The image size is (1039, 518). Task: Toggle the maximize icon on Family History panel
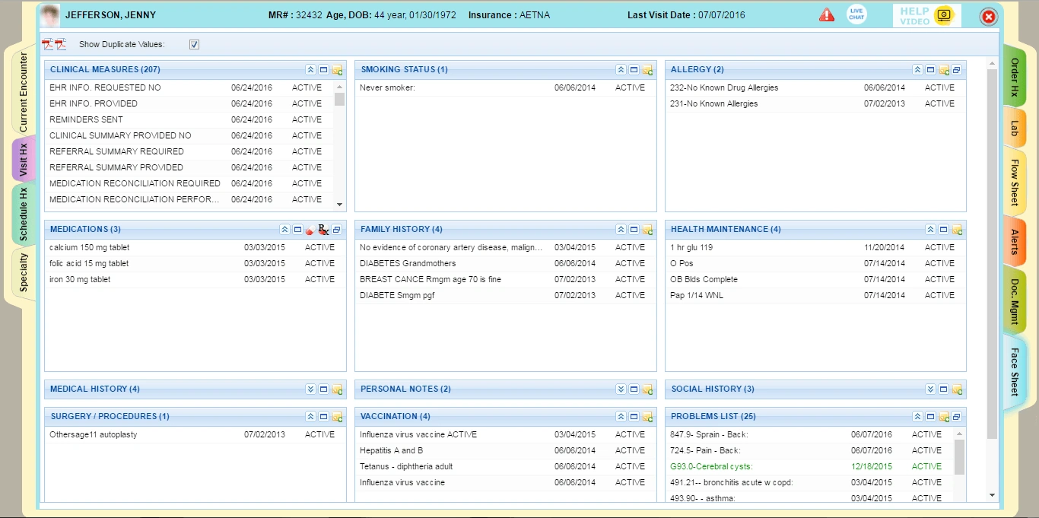[633, 229]
